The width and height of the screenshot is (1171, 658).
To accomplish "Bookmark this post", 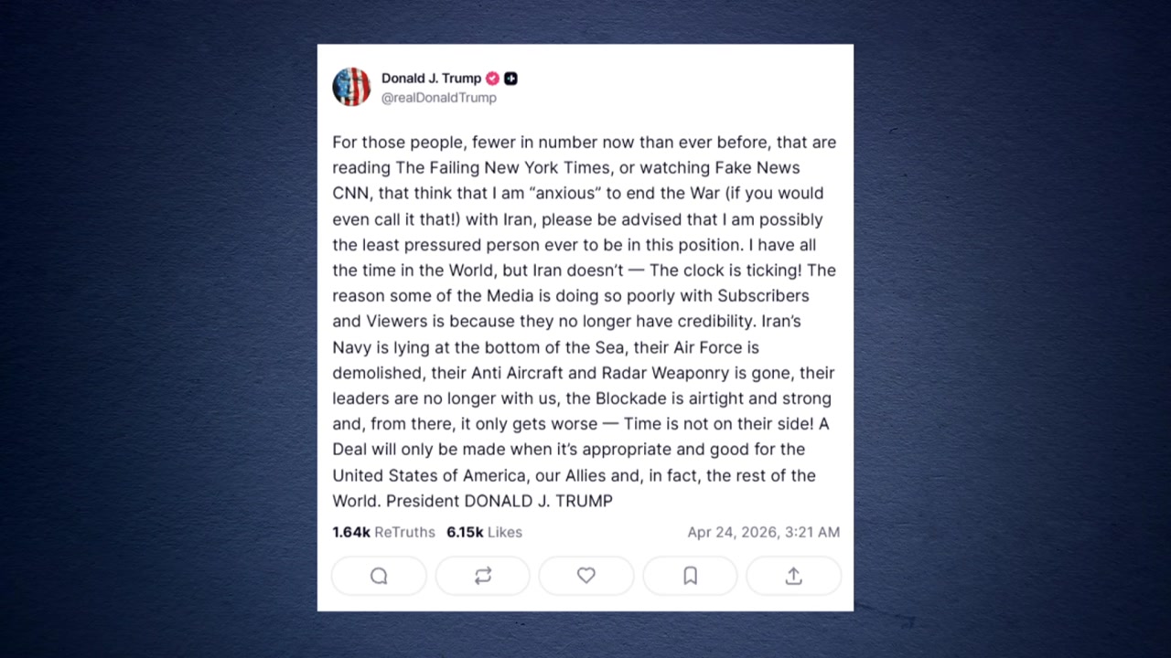I will (690, 576).
